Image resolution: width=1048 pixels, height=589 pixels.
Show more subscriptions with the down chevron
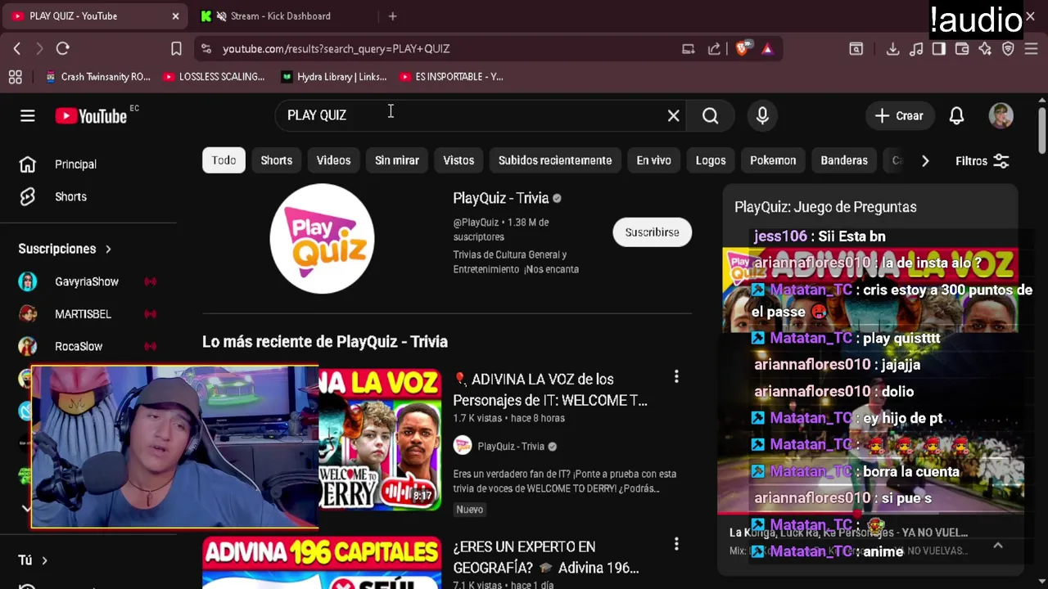click(x=26, y=508)
